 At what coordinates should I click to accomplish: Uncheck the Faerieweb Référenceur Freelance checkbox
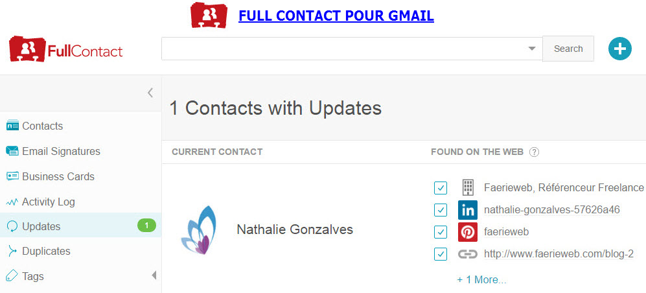441,188
